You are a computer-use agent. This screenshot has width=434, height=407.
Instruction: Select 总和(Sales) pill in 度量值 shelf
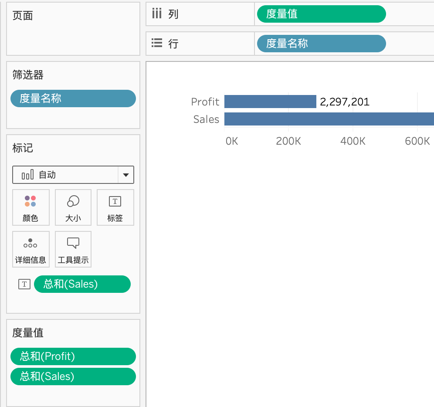(73, 376)
